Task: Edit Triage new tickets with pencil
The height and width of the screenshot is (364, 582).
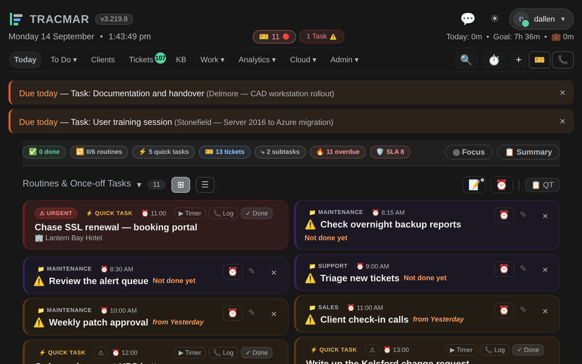Action: (x=523, y=268)
